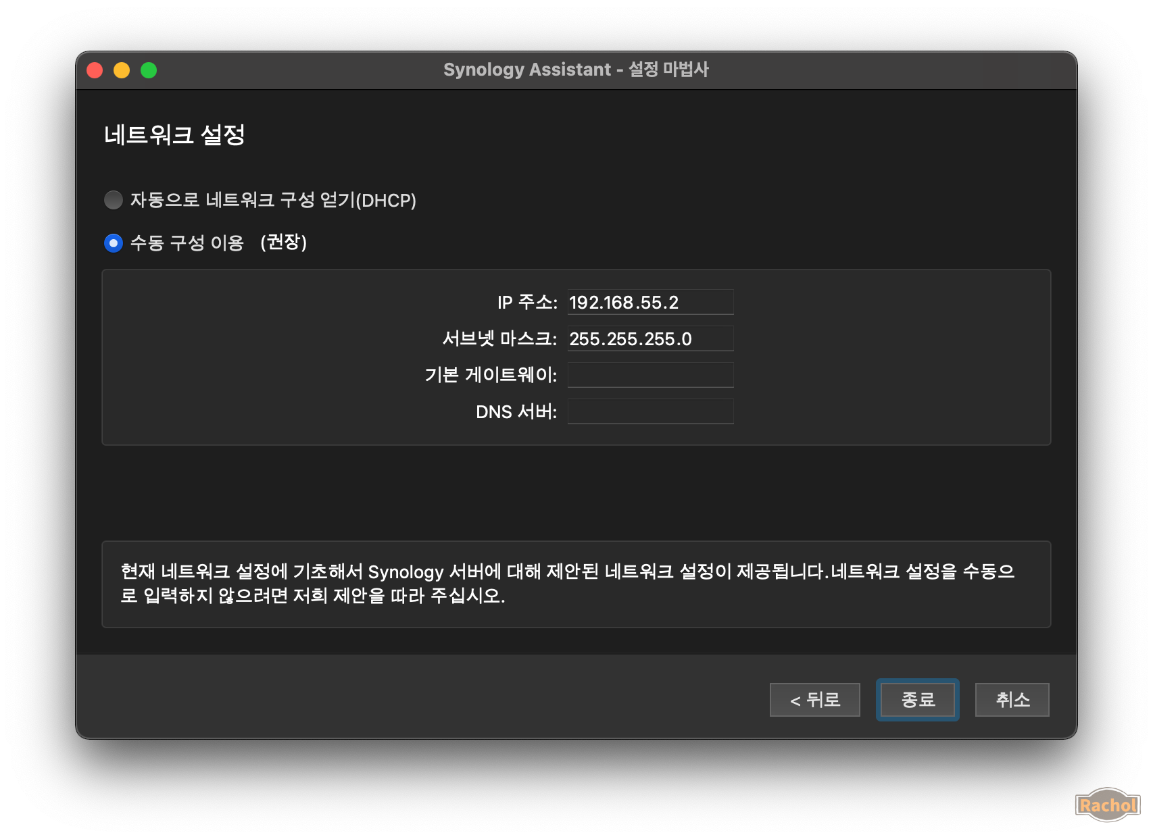Finish the wizard with the 종료 button
Viewport: 1153px width, 839px height.
[918, 700]
